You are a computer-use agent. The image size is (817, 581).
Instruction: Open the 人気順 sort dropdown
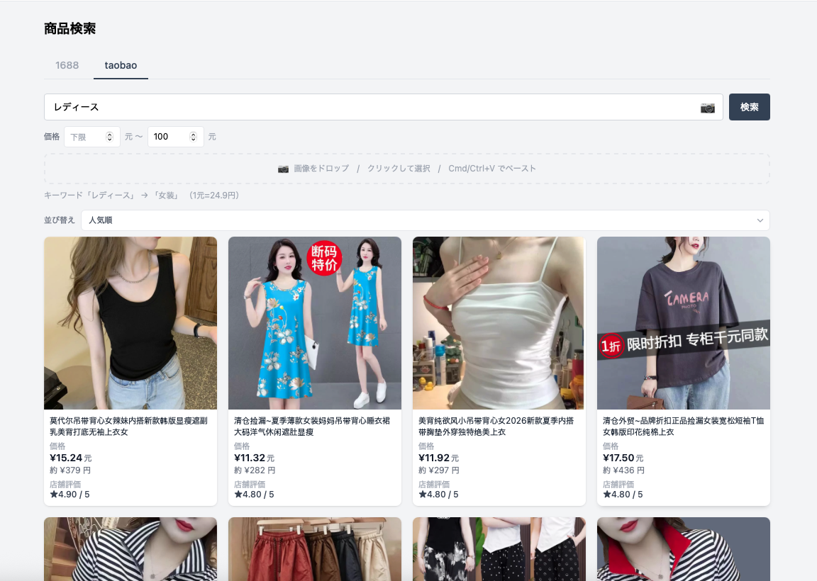click(x=426, y=220)
